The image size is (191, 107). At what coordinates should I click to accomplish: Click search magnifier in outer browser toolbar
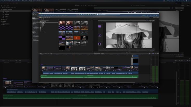86,6
